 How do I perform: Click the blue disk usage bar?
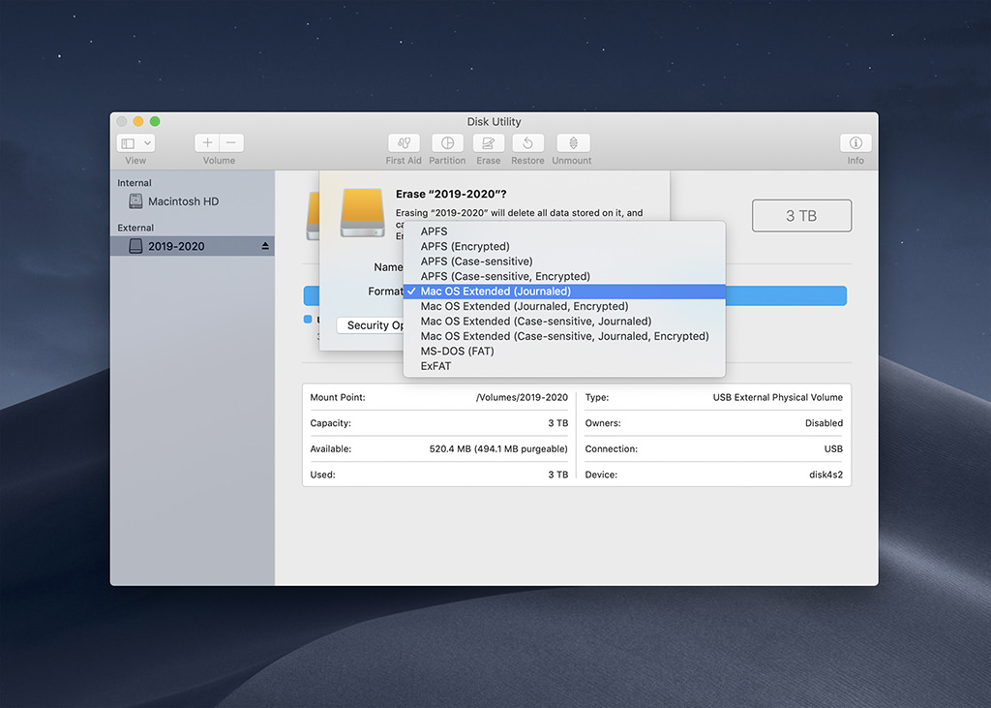(x=786, y=295)
